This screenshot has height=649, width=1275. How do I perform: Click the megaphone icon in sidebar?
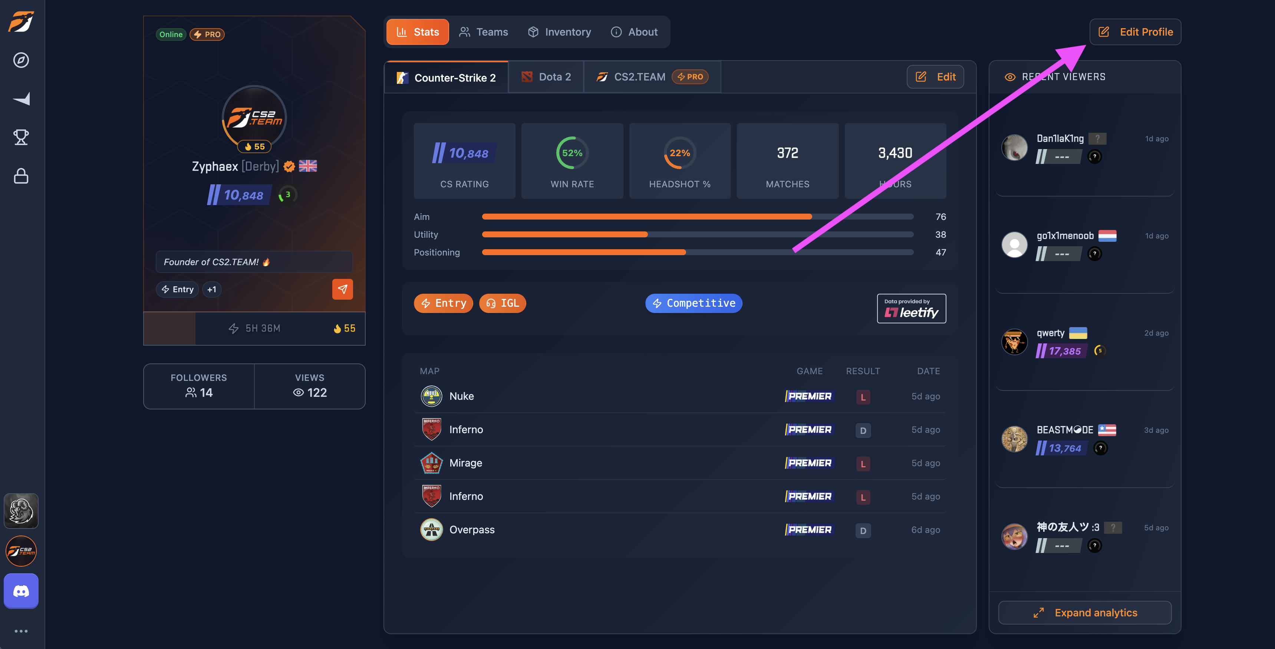tap(21, 99)
